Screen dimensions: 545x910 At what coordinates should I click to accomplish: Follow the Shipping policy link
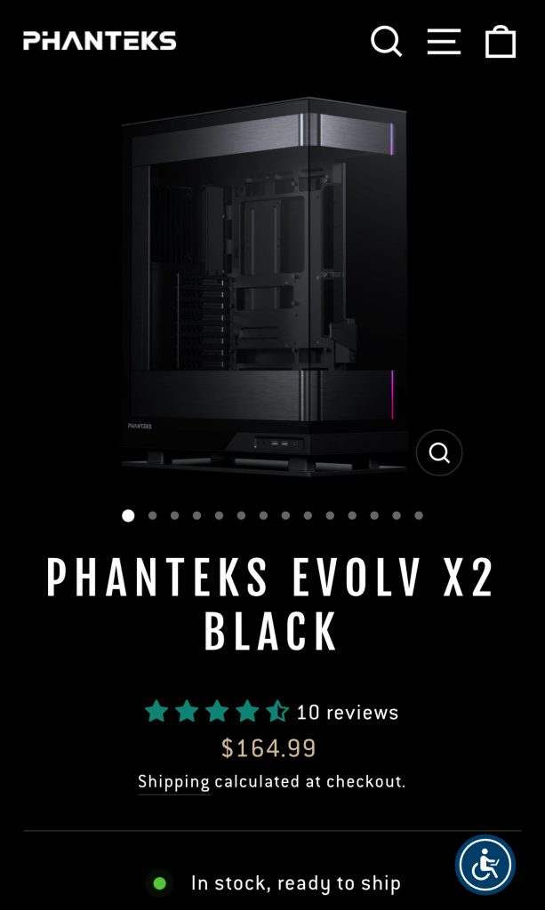tap(173, 782)
